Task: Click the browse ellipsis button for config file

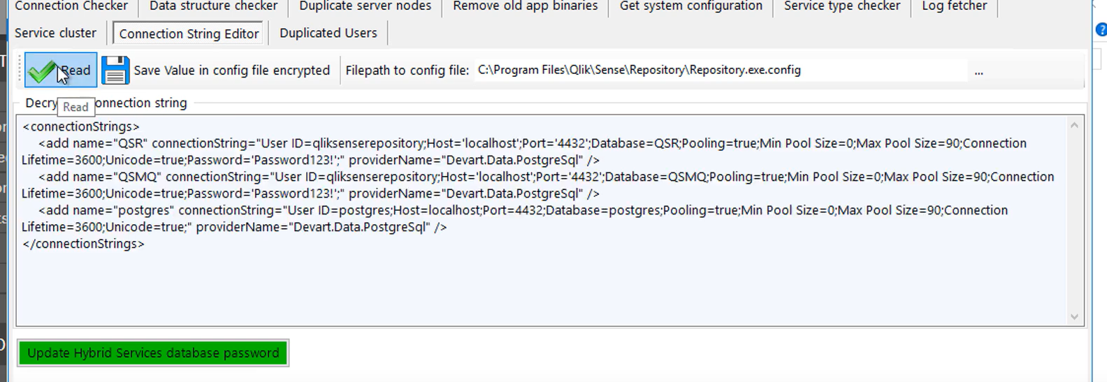Action: pos(978,71)
